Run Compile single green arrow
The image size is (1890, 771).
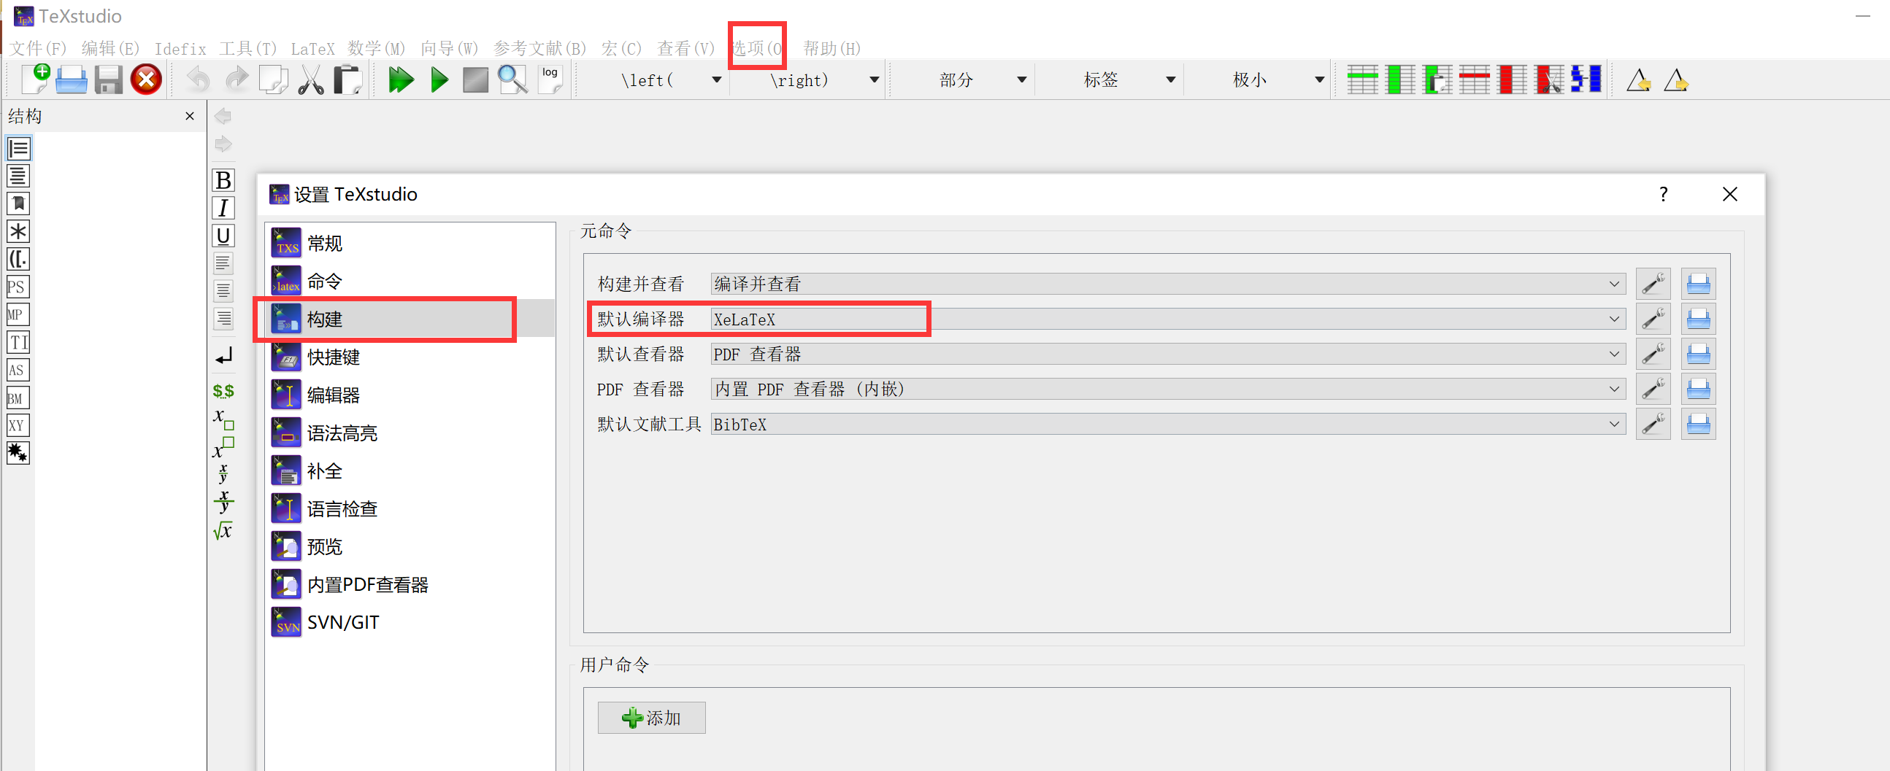[439, 80]
